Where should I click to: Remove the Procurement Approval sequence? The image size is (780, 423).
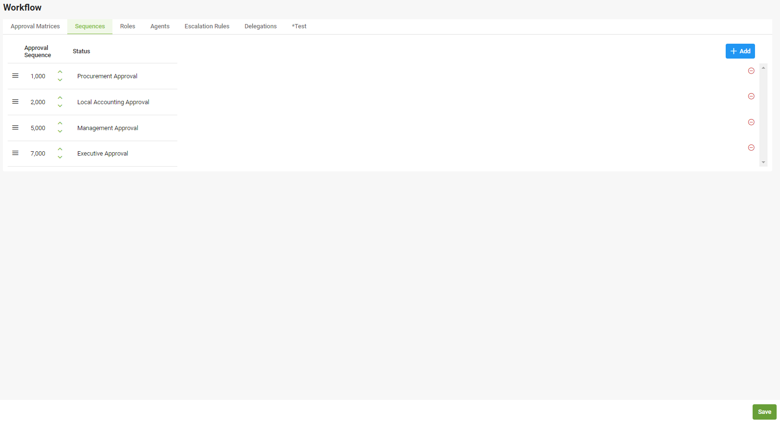751,71
